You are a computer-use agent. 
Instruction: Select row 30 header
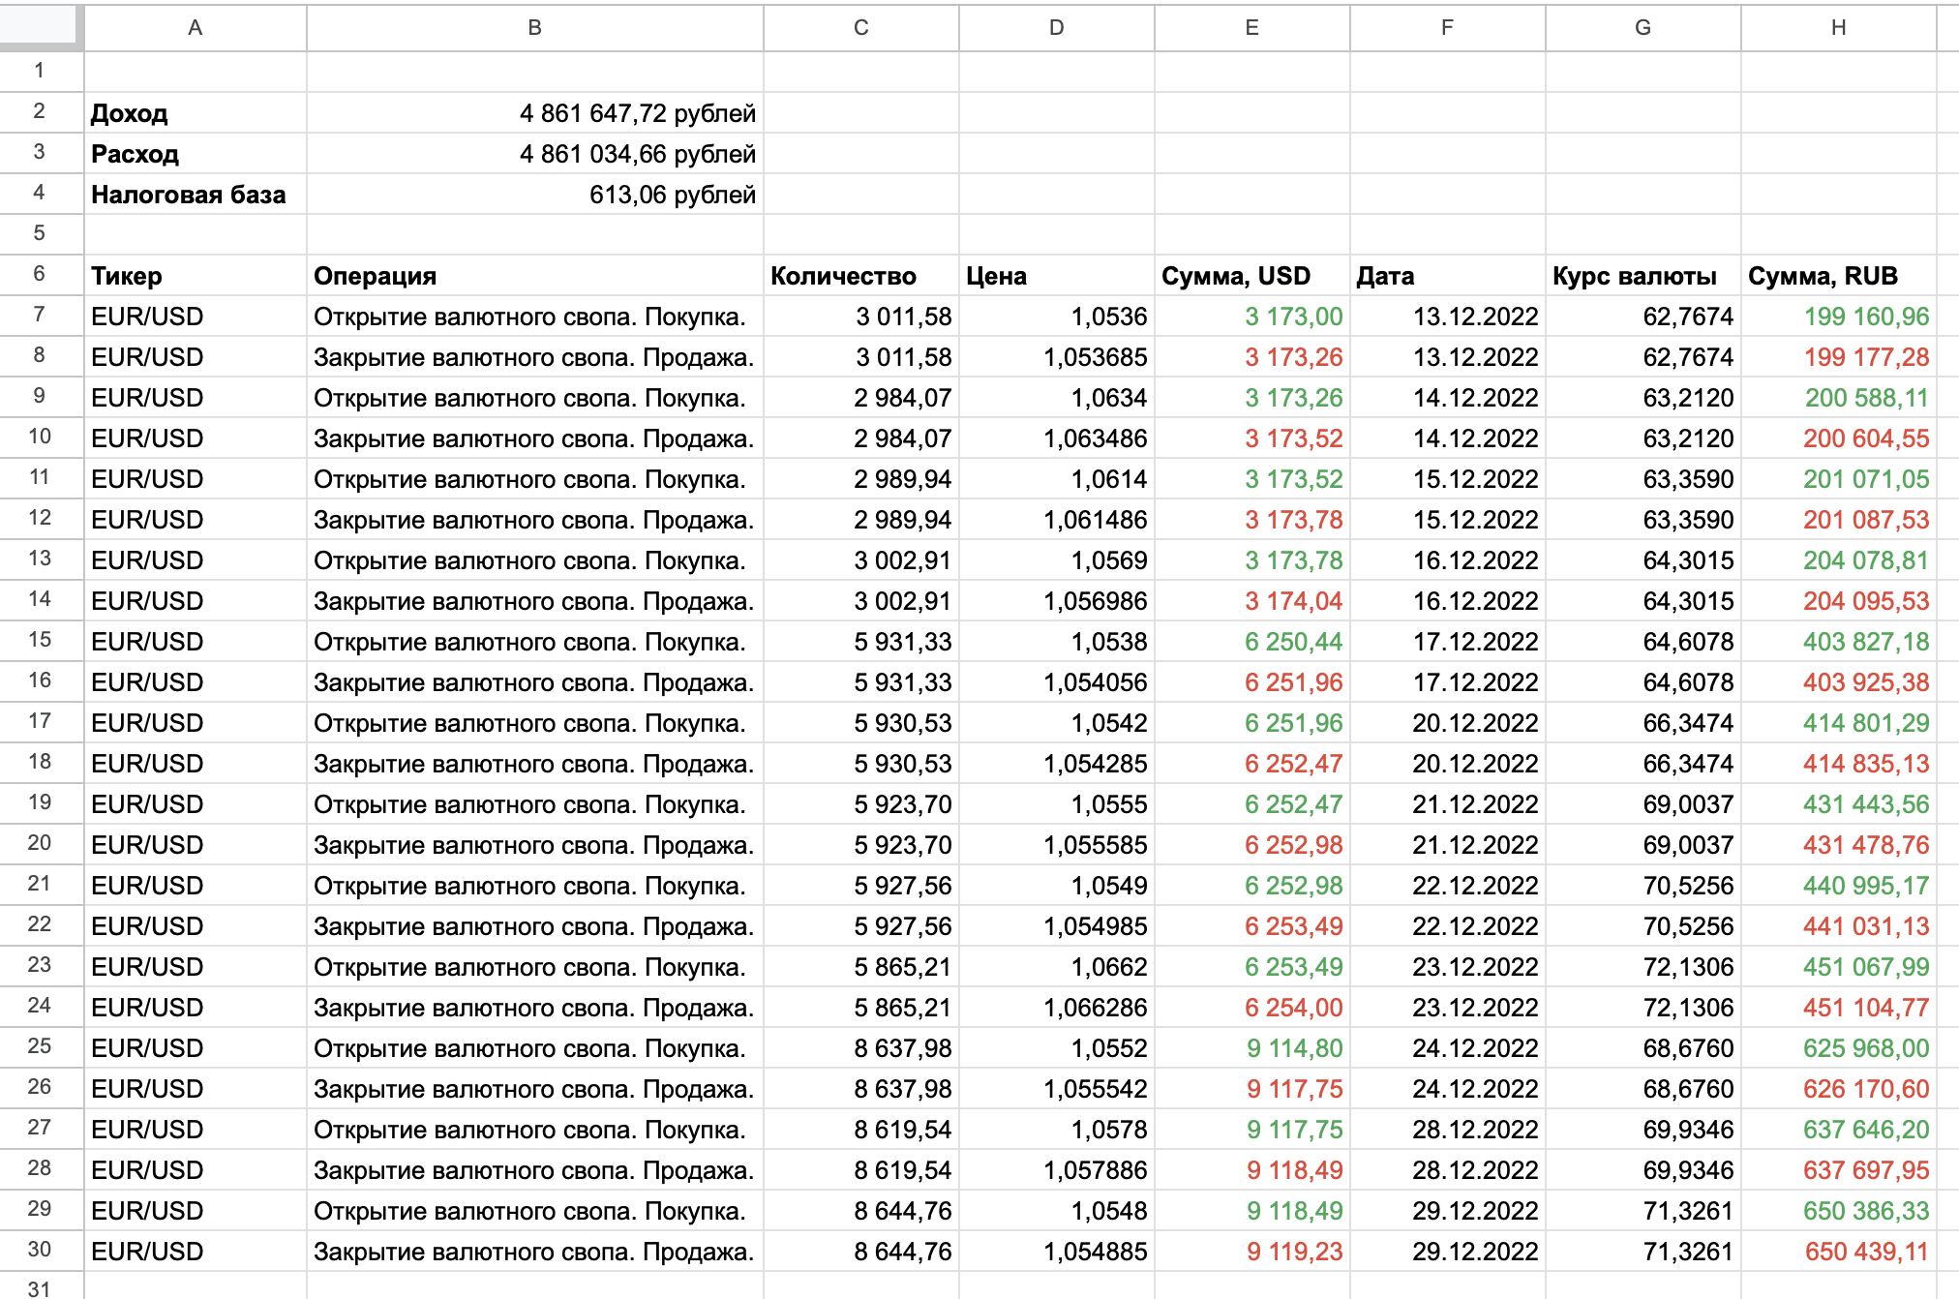pyautogui.click(x=40, y=1250)
